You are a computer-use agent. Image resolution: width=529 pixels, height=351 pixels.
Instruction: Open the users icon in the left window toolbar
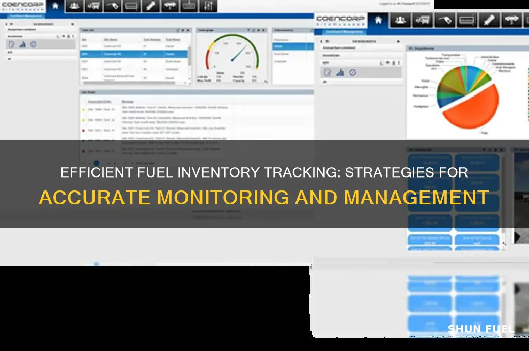[74, 6]
